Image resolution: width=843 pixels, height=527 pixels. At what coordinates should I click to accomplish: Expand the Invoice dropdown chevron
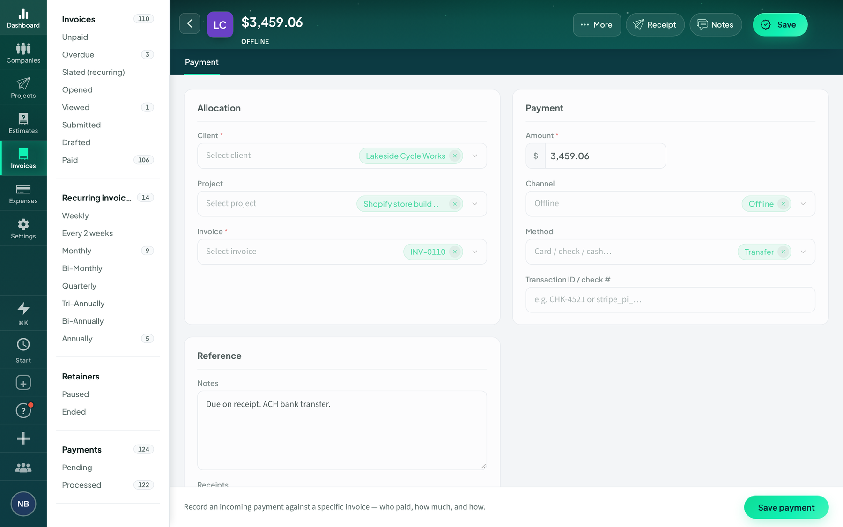point(474,252)
